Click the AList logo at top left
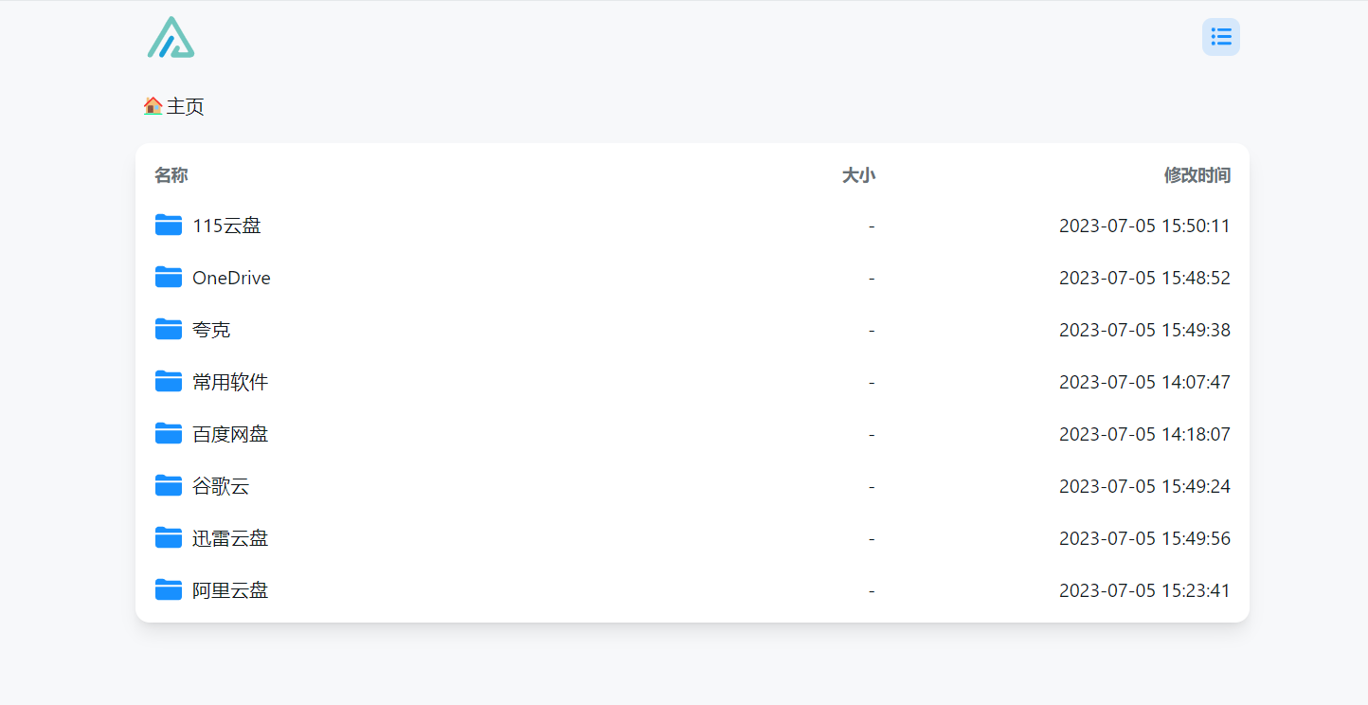The height and width of the screenshot is (705, 1368). (171, 37)
